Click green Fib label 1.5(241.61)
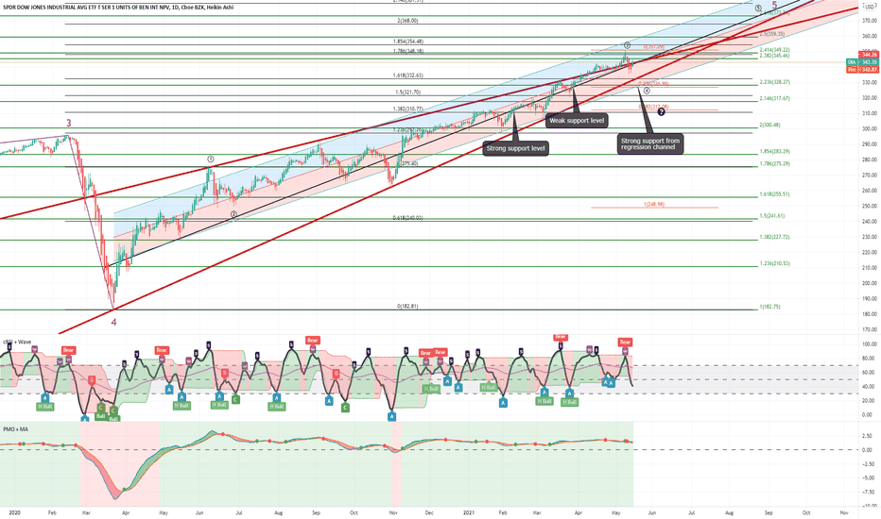The width and height of the screenshot is (881, 519). click(x=772, y=215)
